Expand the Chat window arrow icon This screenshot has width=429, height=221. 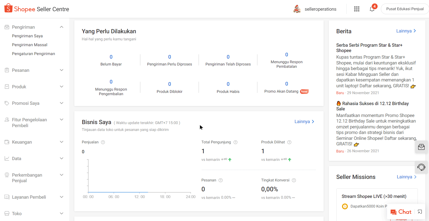tap(420, 212)
